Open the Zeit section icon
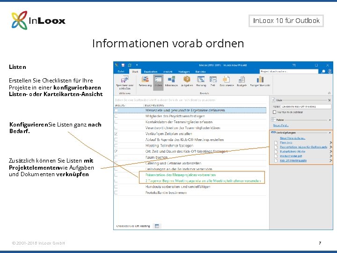Screen dimensions: 337x253 pyautogui.click(x=213, y=82)
